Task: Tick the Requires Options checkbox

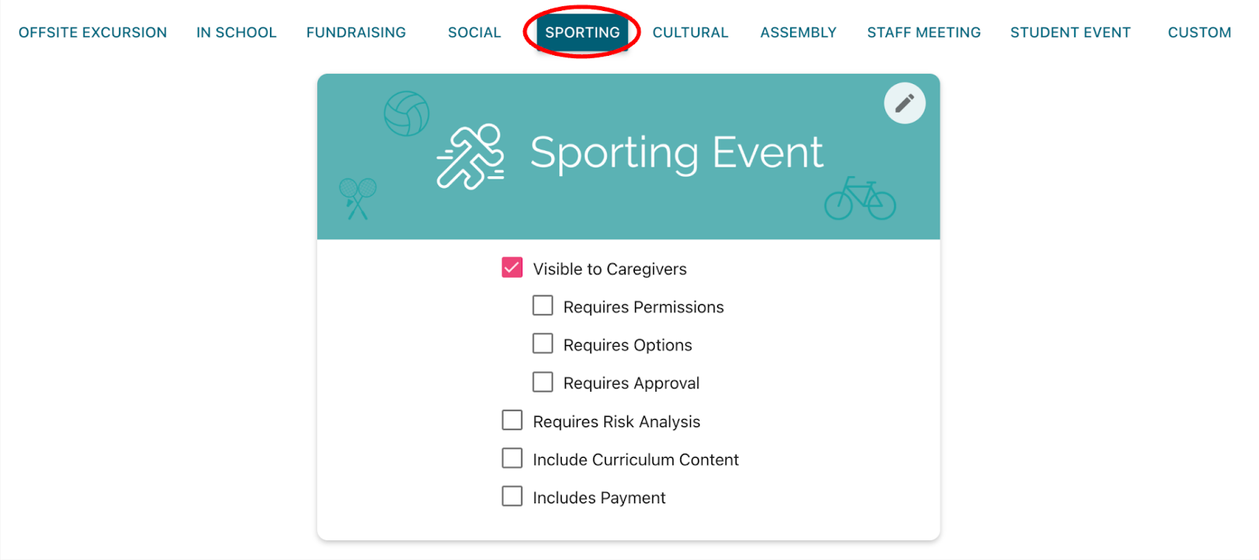Action: click(x=543, y=344)
